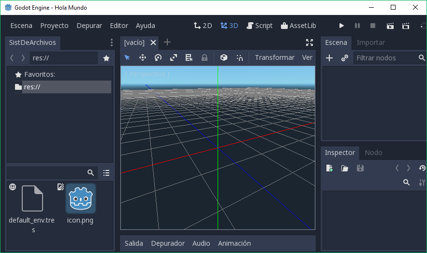Click the file search field
427x253 pixels.
[52, 173]
